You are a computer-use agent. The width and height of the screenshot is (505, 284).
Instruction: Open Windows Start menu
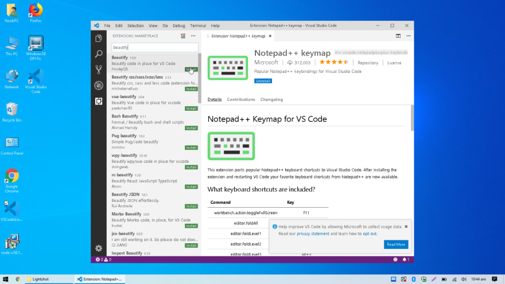tap(6, 279)
